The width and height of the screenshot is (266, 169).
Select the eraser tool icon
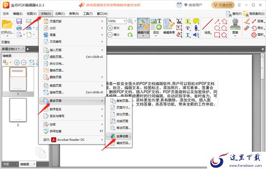(x=246, y=28)
